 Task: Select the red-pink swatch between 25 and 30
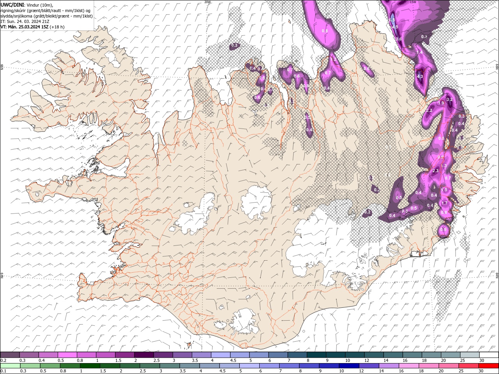(x=469, y=366)
